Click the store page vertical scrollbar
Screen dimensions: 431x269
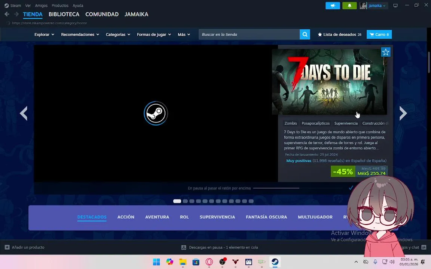pyautogui.click(x=429, y=63)
